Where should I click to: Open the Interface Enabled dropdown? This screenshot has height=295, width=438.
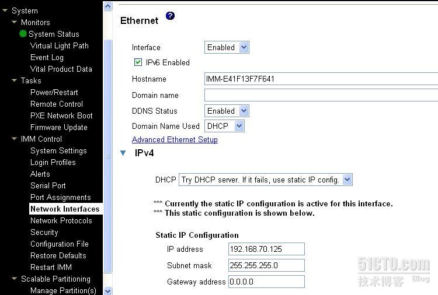point(227,47)
